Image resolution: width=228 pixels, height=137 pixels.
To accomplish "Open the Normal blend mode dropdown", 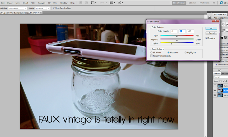I will tap(221, 77).
